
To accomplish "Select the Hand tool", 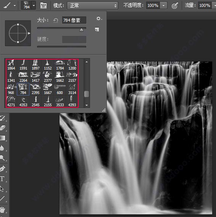I will tap(3, 210).
